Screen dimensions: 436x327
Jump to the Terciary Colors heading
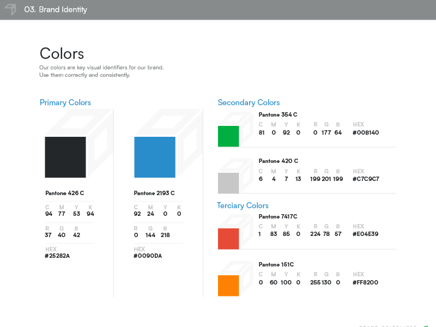tap(243, 205)
